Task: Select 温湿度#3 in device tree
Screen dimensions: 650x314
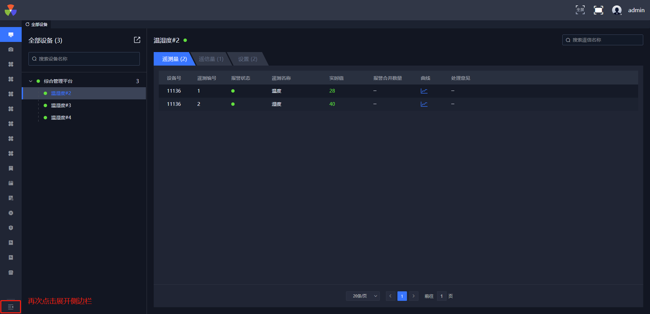Action: coord(61,105)
